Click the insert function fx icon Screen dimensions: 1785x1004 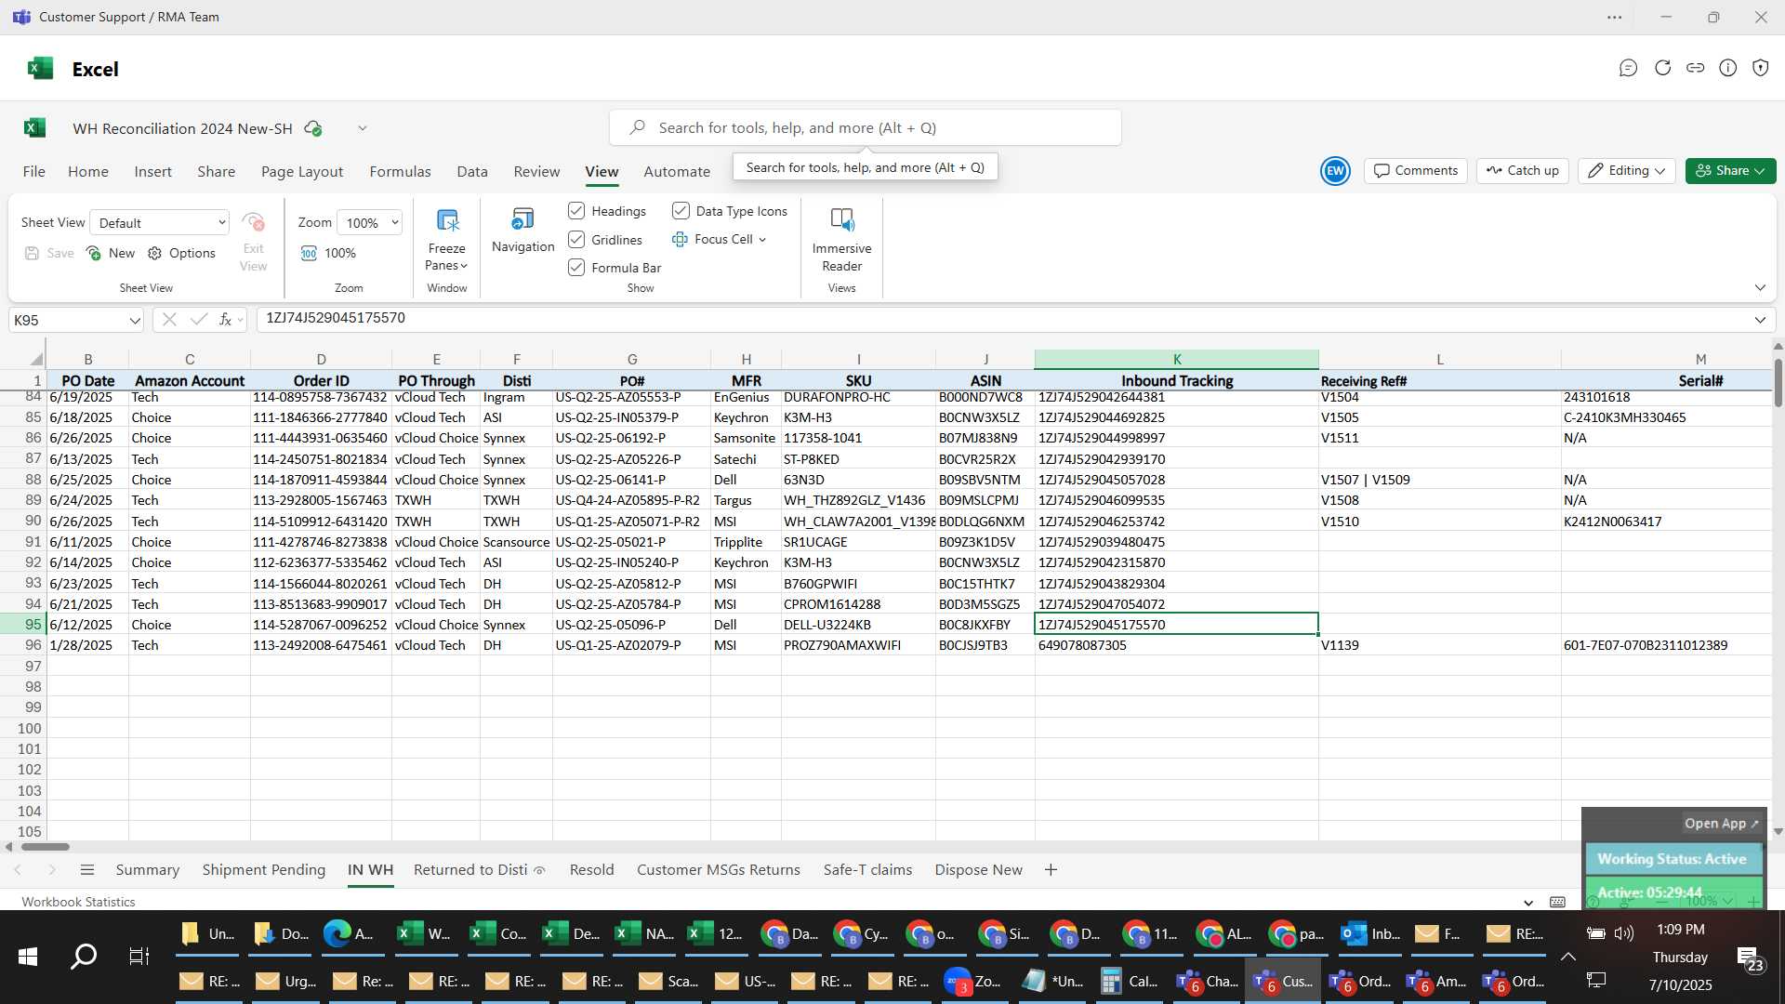pyautogui.click(x=225, y=320)
